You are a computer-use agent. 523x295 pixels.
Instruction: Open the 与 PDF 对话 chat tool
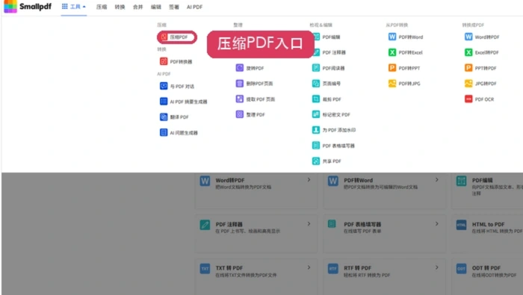coord(177,87)
